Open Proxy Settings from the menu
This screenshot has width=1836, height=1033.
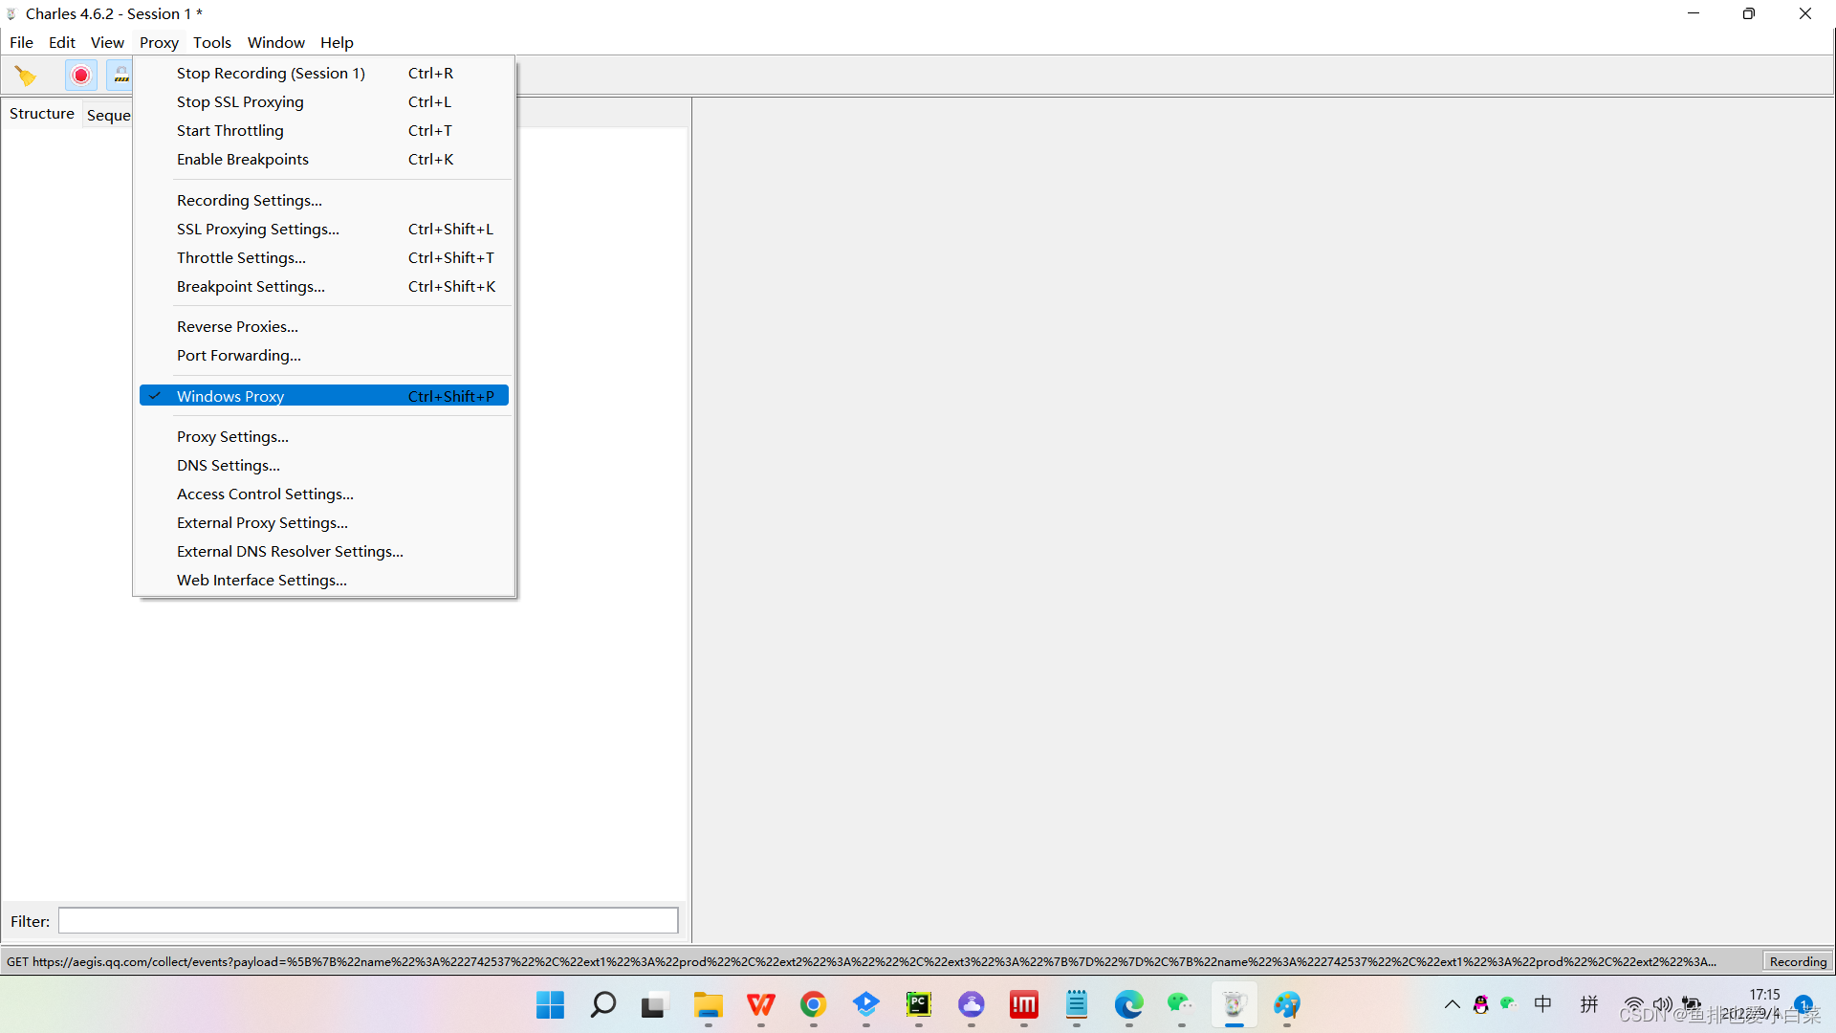[x=232, y=437]
